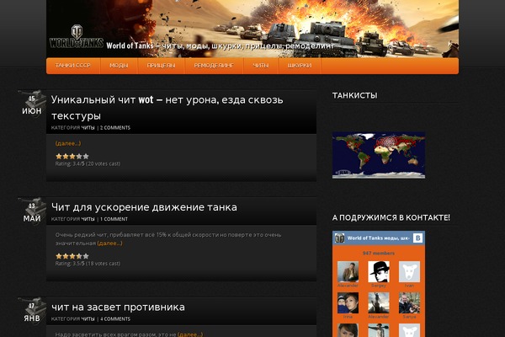Rate the wot cheat post five stars
Image resolution: width=505 pixels, height=337 pixels.
(86, 157)
